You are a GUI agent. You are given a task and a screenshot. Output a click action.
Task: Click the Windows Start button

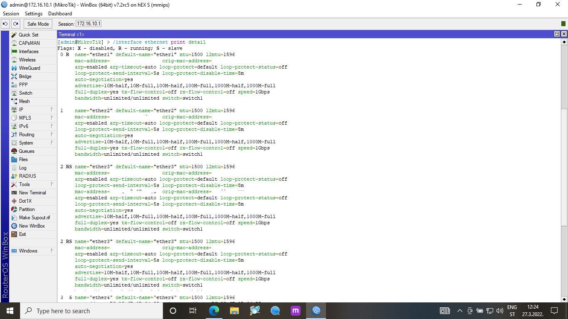[x=10, y=311]
